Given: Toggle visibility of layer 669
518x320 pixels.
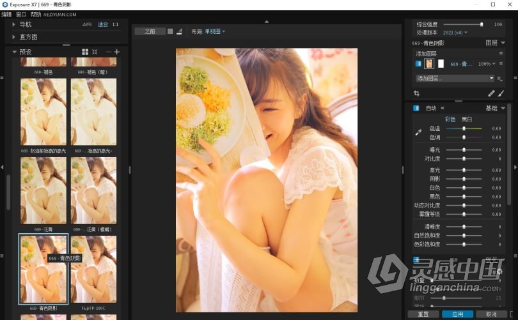Looking at the screenshot, I should tap(418, 64).
